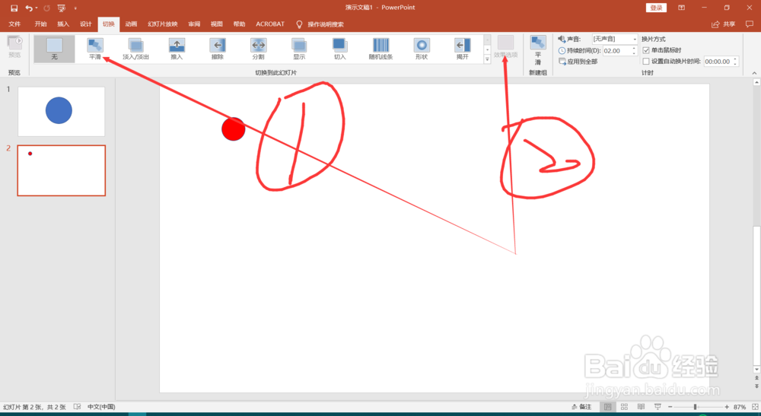The image size is (761, 416).
Task: Increase the duration with up spinner
Action: (x=634, y=49)
